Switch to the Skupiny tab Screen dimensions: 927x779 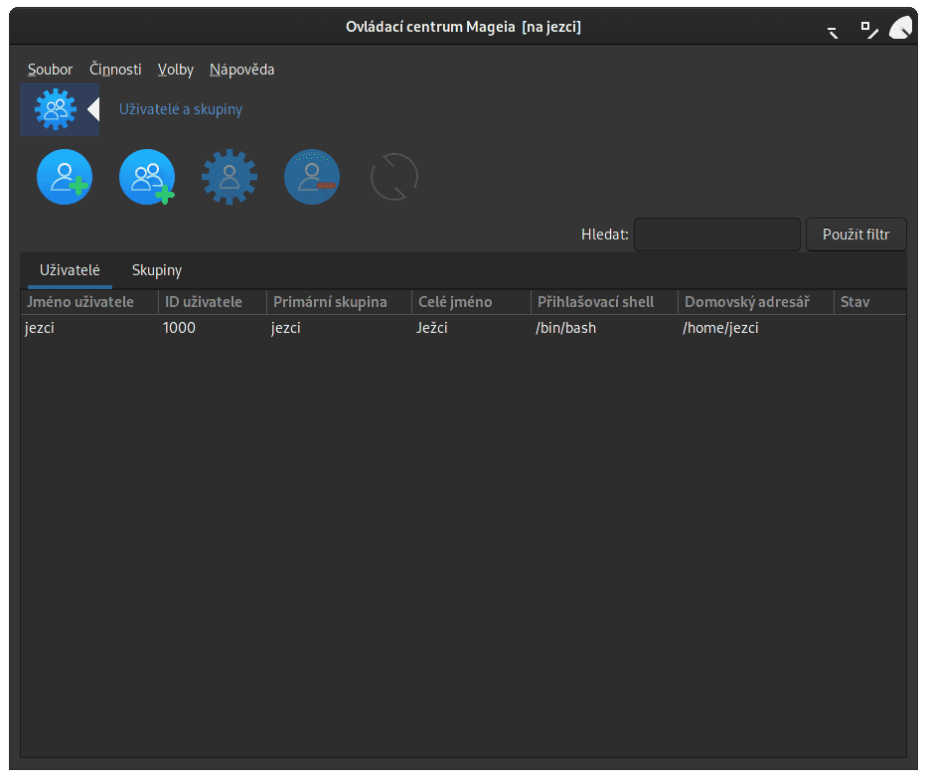(156, 269)
